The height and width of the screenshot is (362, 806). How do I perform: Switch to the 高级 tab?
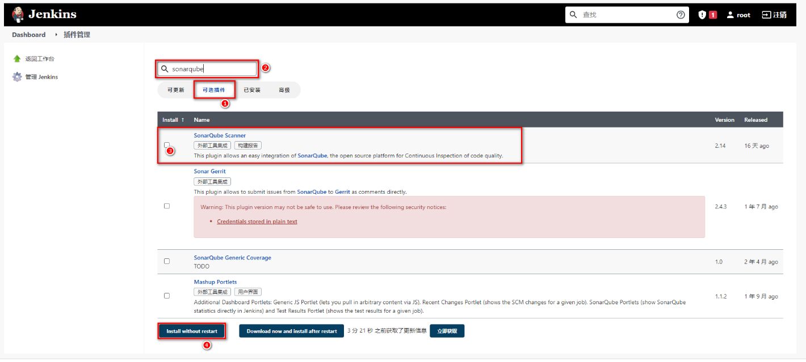pyautogui.click(x=284, y=90)
